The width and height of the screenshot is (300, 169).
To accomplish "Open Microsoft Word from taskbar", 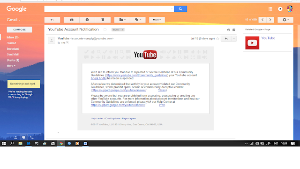I will [x=85, y=144].
